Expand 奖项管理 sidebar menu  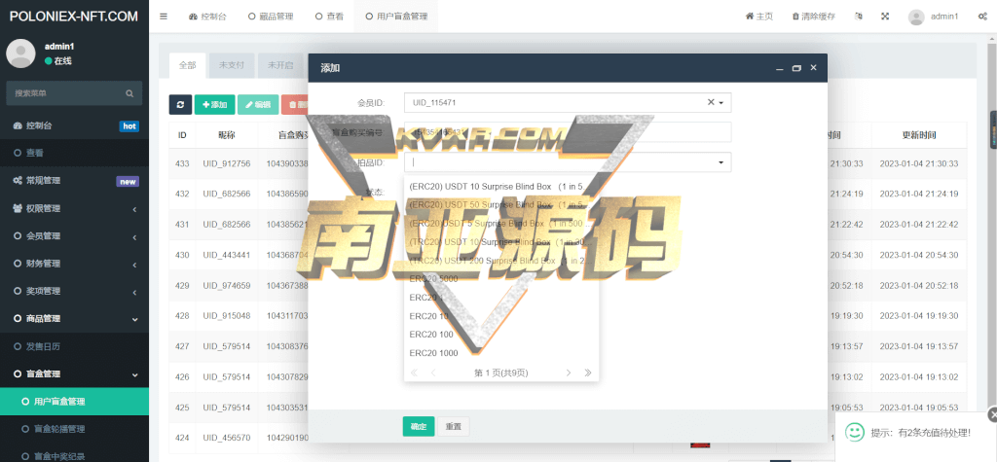[x=74, y=291]
